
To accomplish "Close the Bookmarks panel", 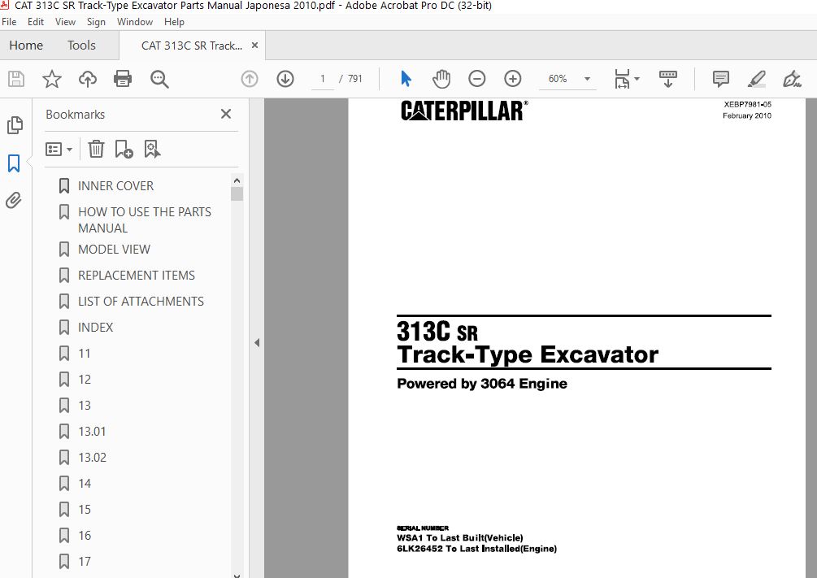I will 226,114.
